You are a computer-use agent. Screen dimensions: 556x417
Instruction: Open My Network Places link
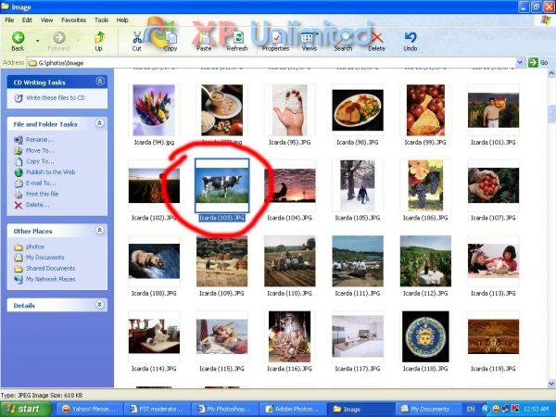pos(50,280)
